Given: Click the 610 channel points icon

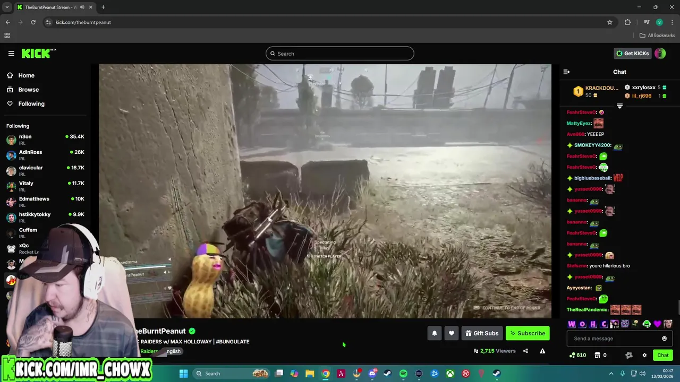Looking at the screenshot, I should [577, 355].
